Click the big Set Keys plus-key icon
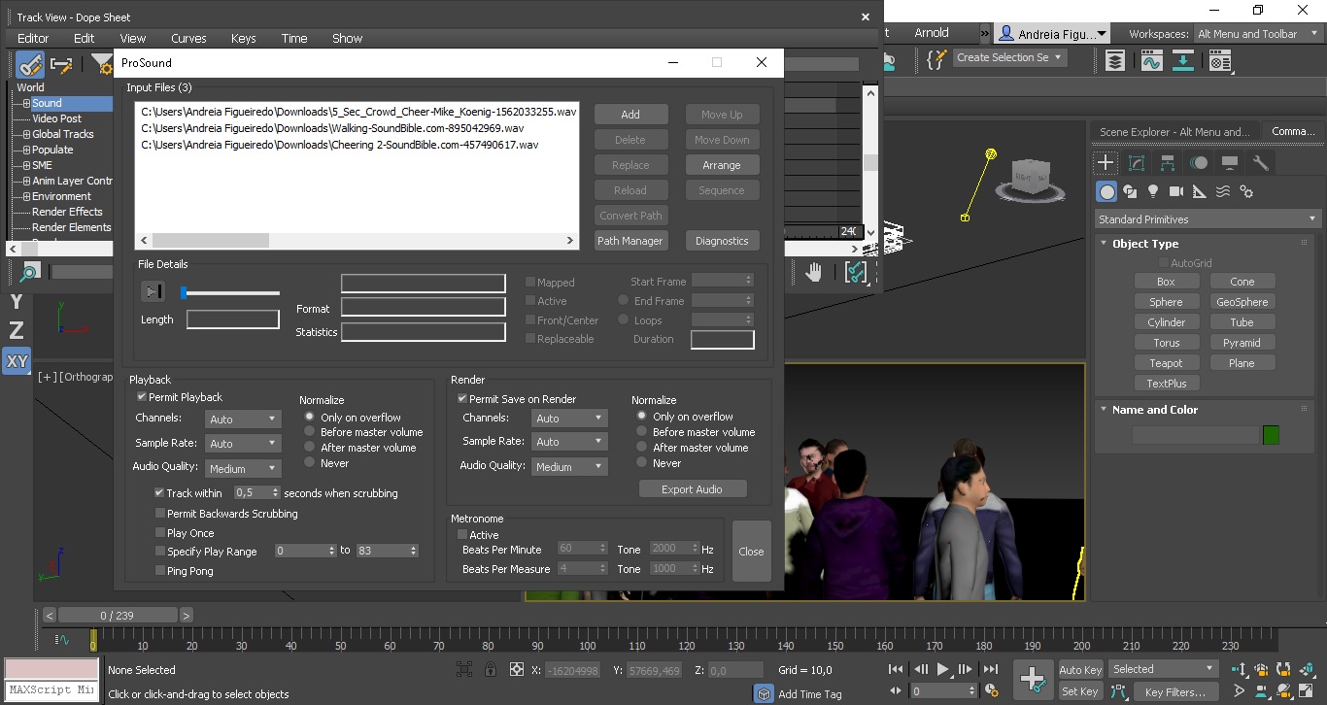This screenshot has width=1327, height=705. pyautogui.click(x=1033, y=680)
